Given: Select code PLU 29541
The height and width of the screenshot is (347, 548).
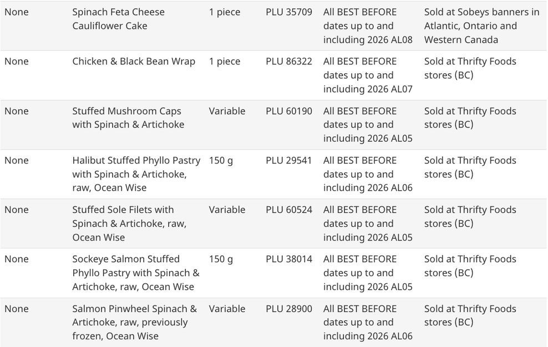Looking at the screenshot, I should coord(288,160).
